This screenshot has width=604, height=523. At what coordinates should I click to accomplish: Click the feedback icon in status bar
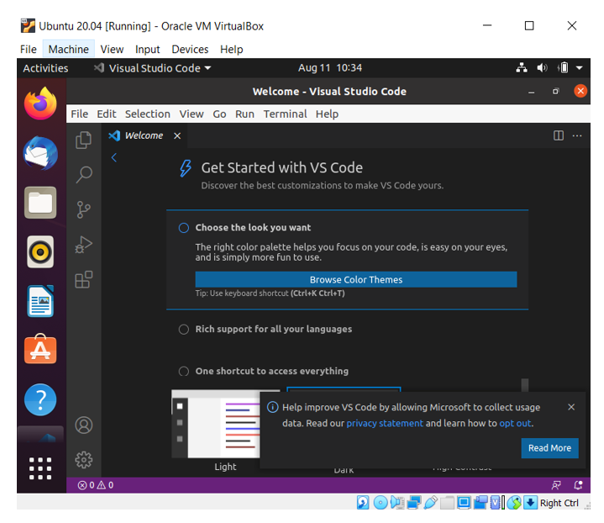coord(556,485)
